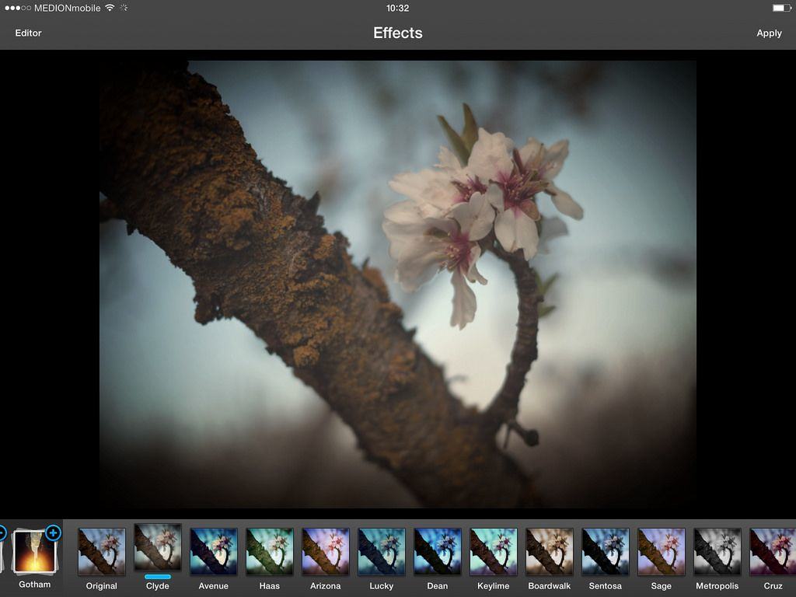Pick the Arizona filter thumbnail
Viewport: 796px width, 597px height.
tap(326, 552)
